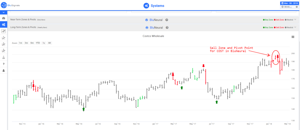This screenshot has width=300, height=130.
Task: Collapse the sidebar with top chevron
Action: (x=4, y=13)
